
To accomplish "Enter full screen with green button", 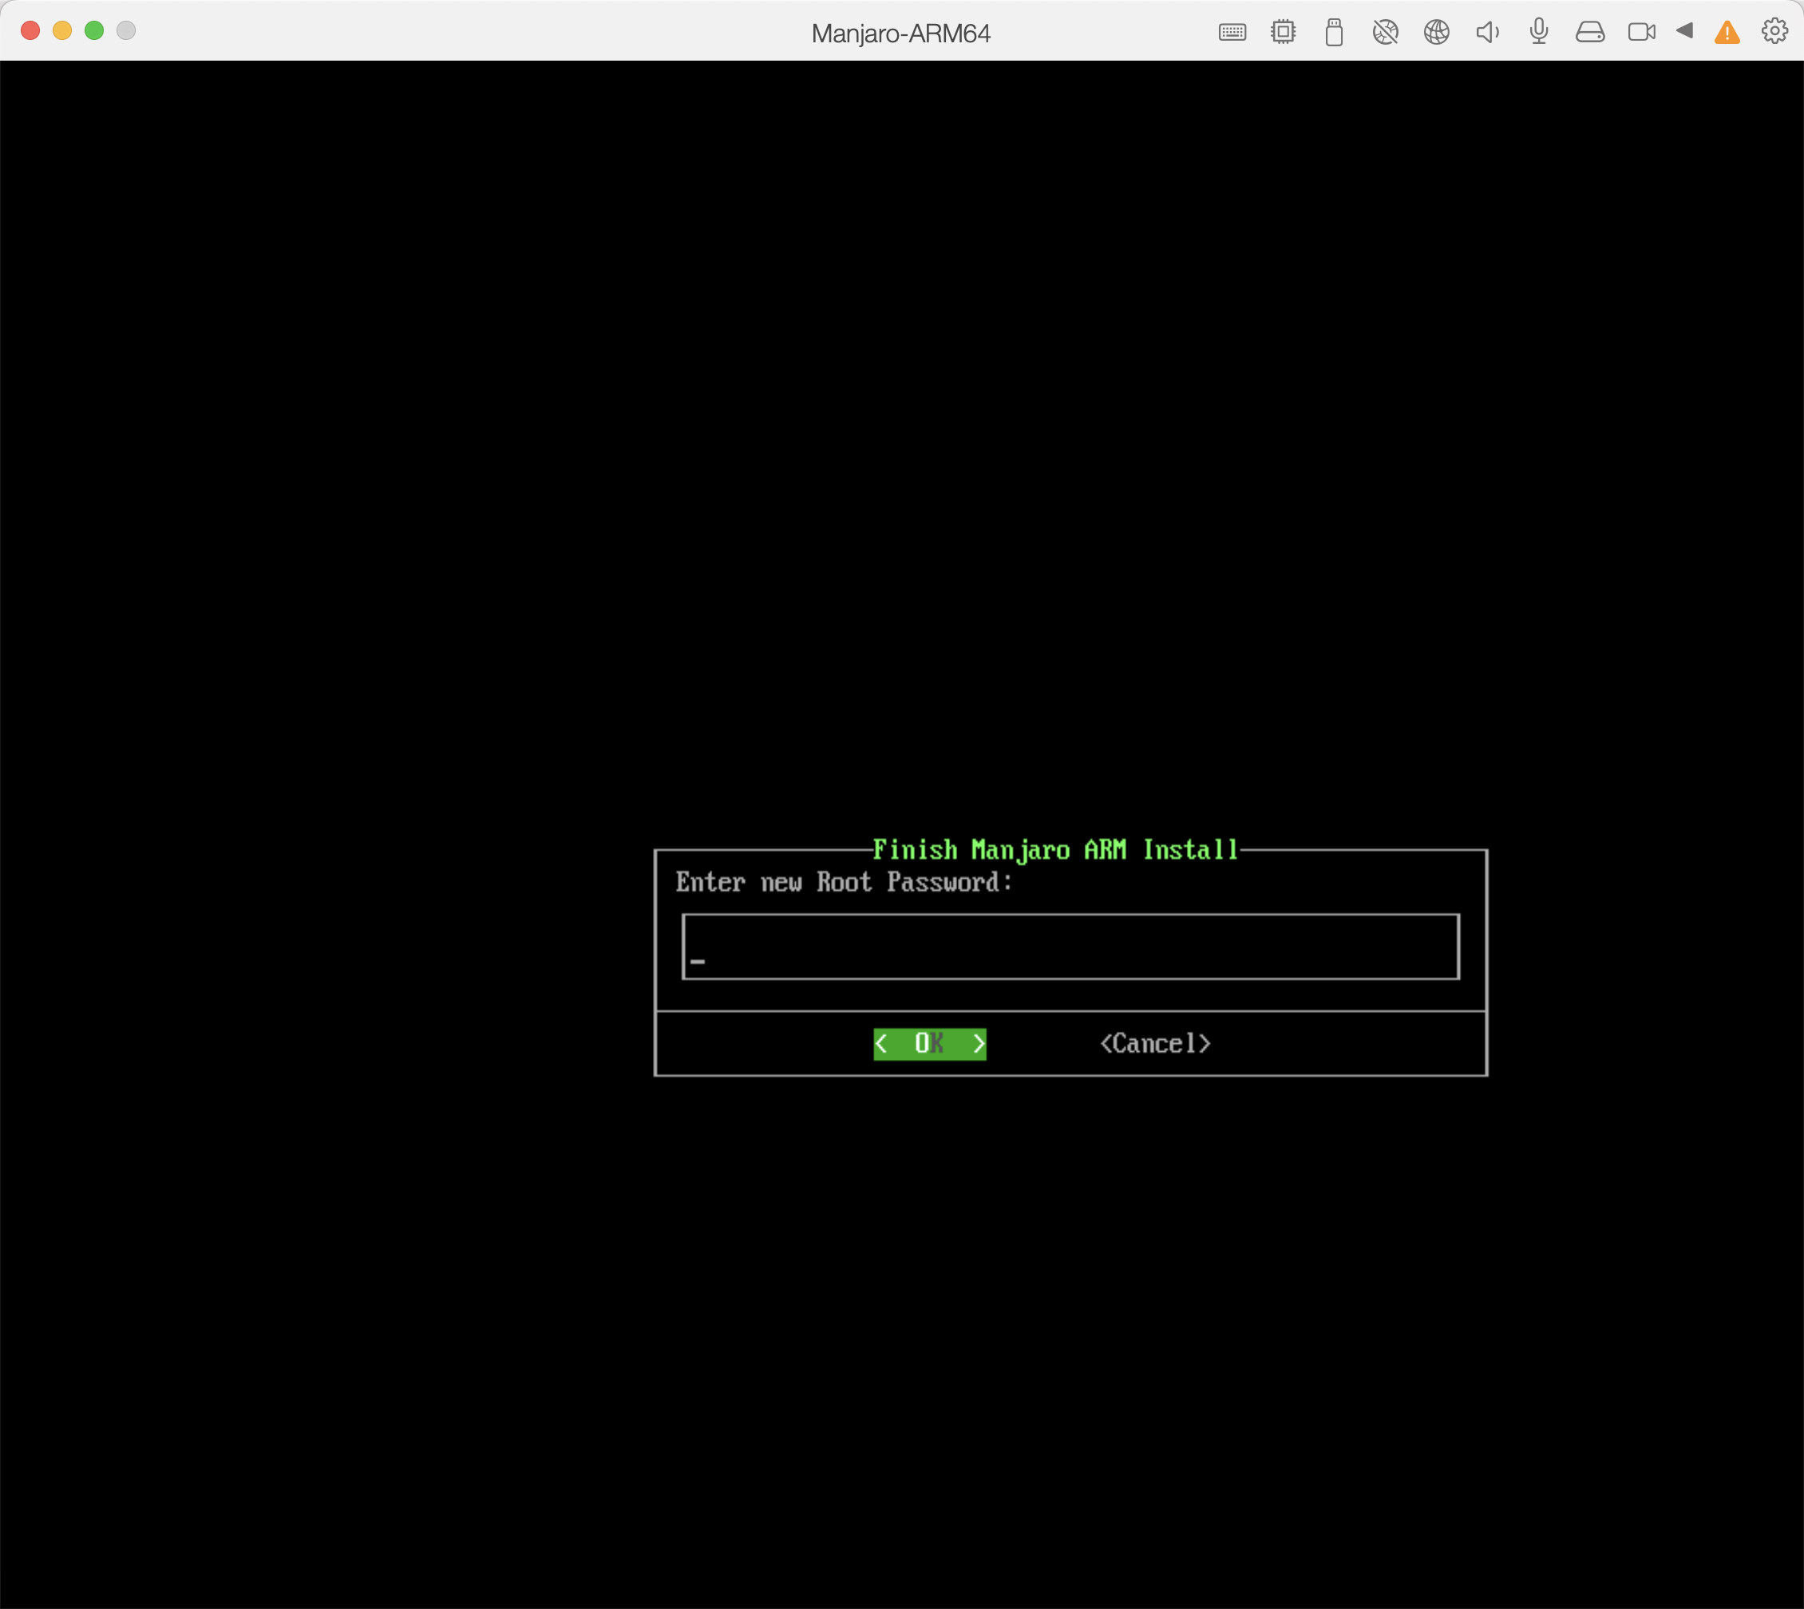I will pos(93,31).
